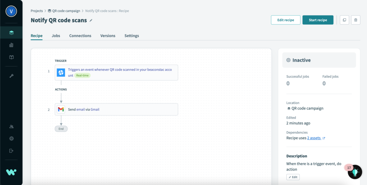
Task: Click the copy recipe icon
Action: pos(344,20)
